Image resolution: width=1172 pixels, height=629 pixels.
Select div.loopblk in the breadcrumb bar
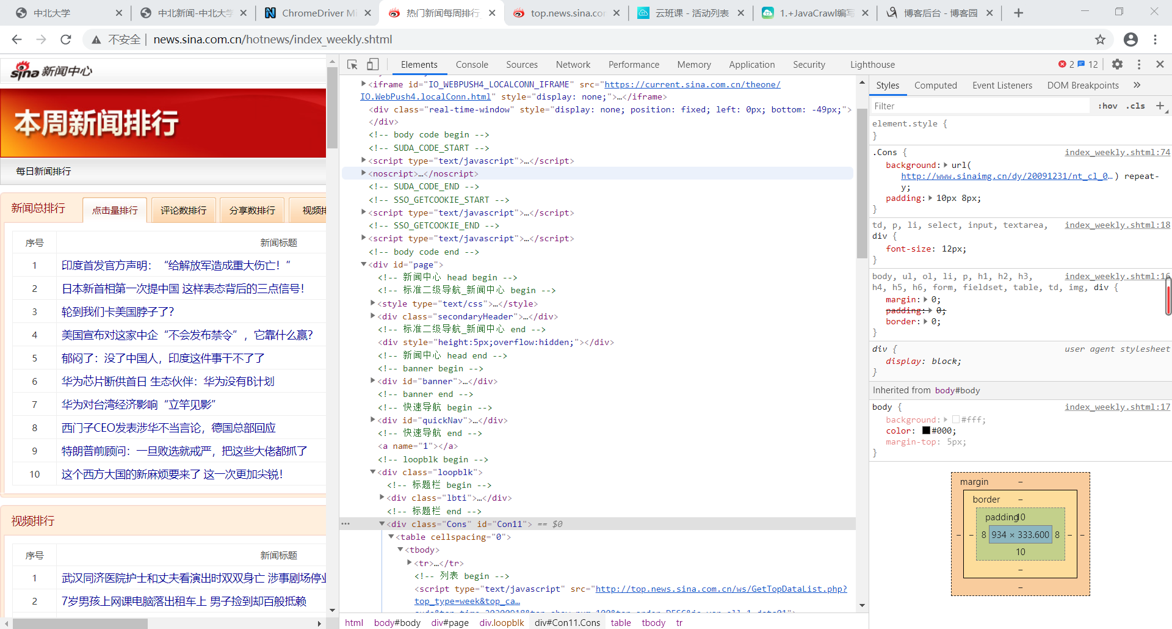(x=501, y=623)
